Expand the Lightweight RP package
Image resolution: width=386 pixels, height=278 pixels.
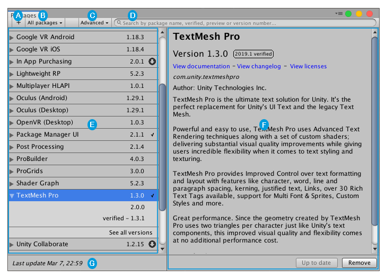(11, 74)
